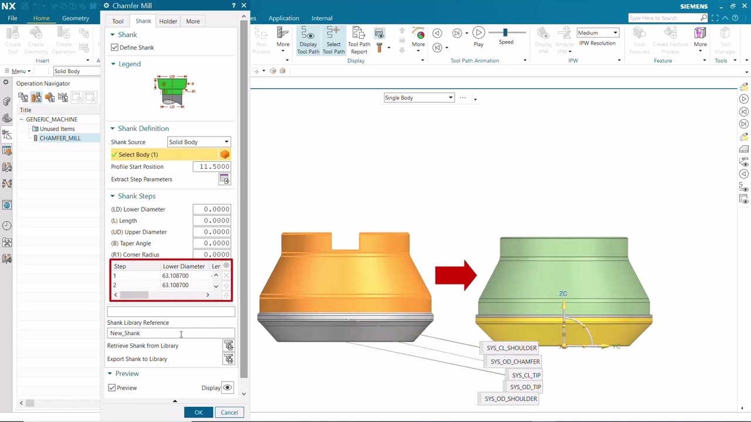
Task: Collapse the Shank Definition section
Action: click(113, 128)
